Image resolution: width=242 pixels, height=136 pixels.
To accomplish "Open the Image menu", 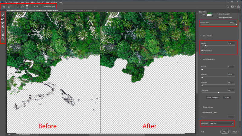I will click(16, 2).
